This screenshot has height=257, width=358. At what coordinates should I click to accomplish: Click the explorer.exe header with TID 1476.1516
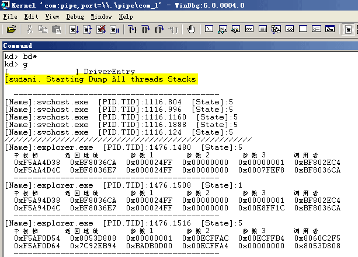(124, 223)
